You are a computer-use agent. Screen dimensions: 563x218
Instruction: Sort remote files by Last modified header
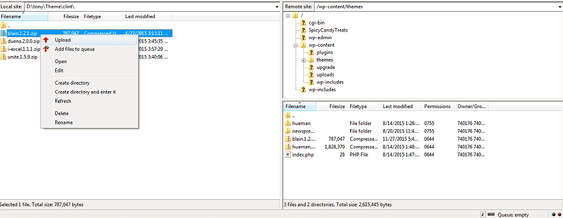pos(401,106)
